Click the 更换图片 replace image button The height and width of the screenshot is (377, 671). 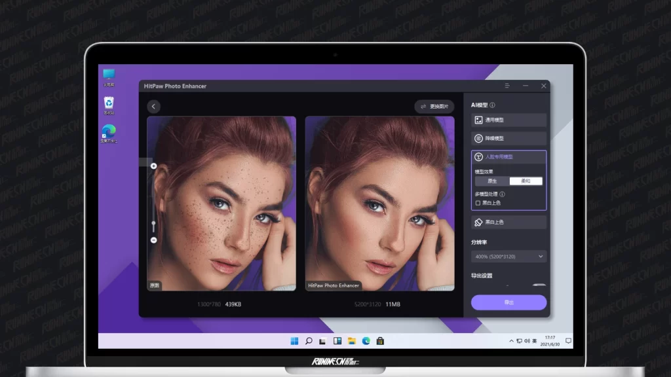(434, 106)
